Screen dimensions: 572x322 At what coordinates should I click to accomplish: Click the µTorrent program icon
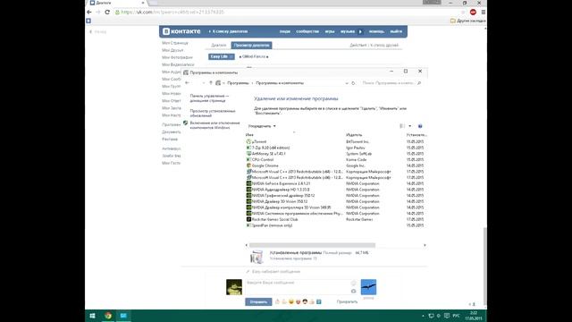pyautogui.click(x=248, y=141)
